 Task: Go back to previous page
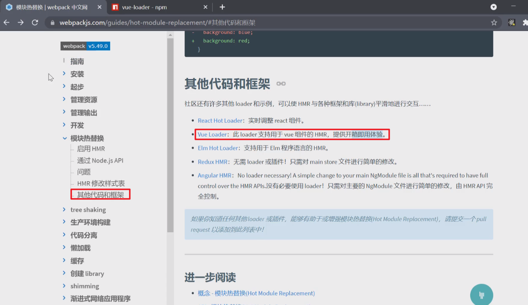pos(7,22)
